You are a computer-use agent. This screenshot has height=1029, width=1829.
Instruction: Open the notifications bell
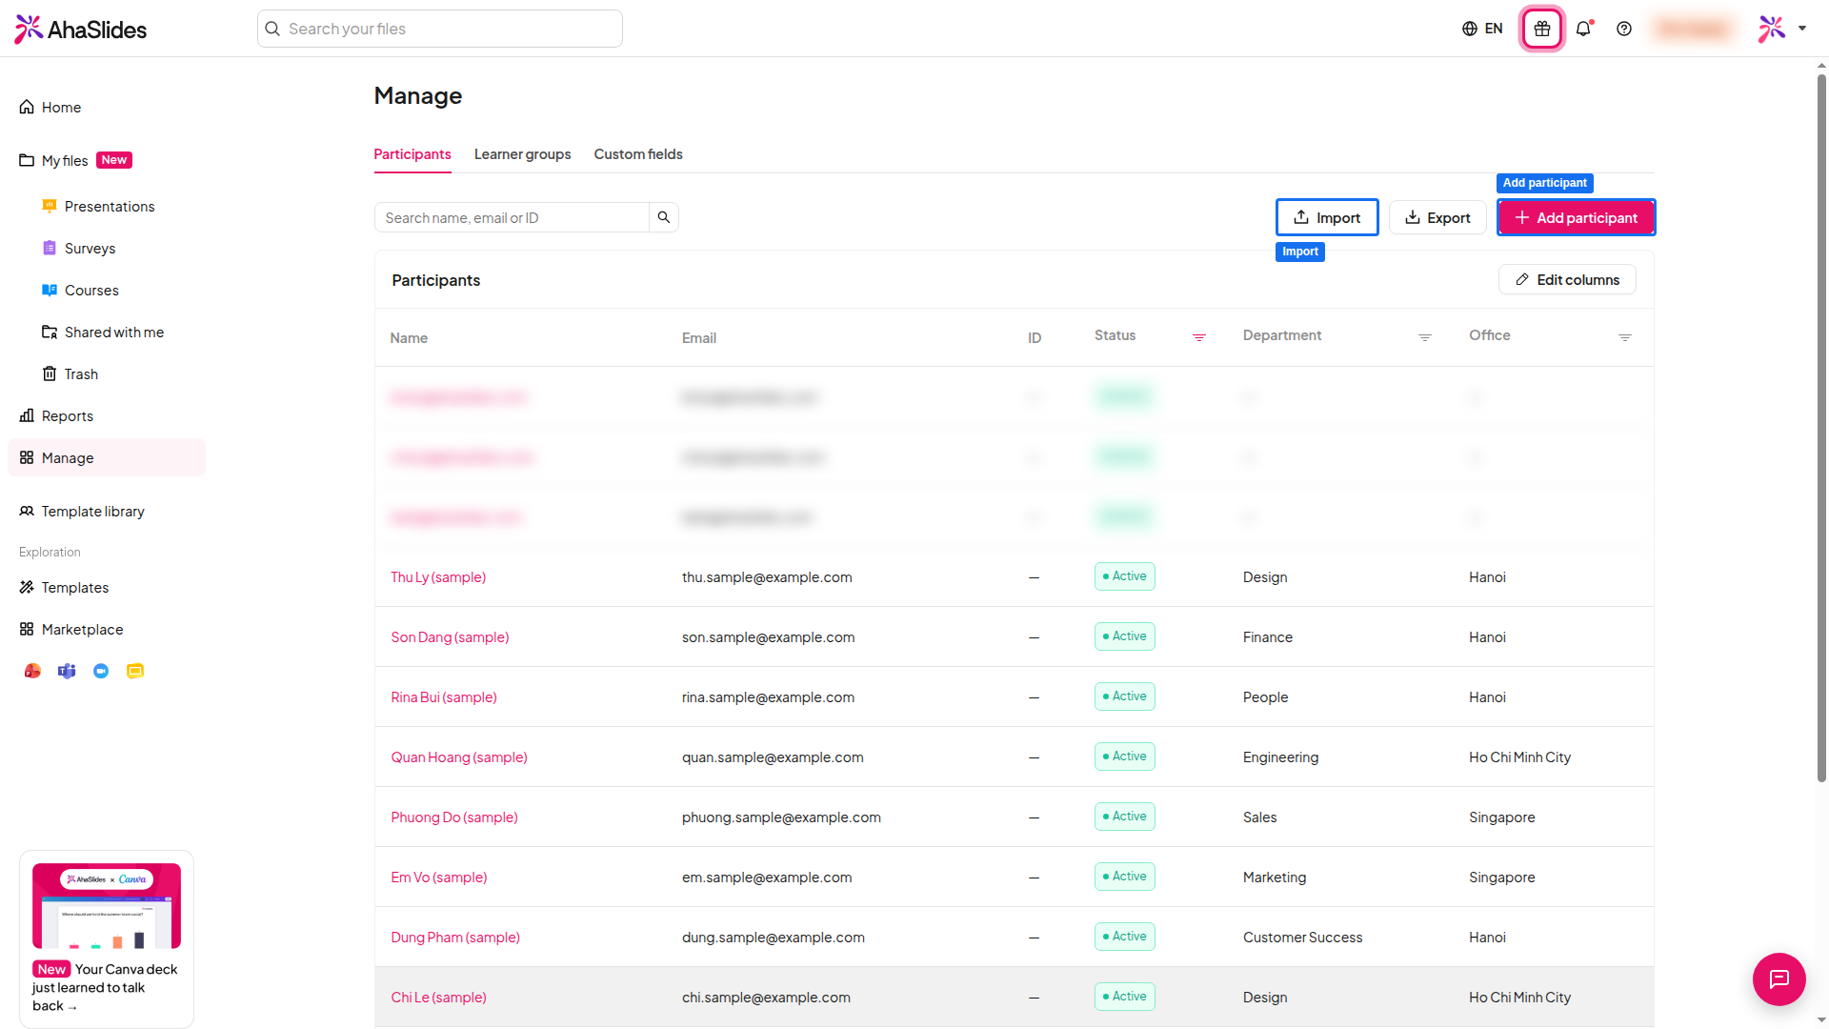1583,29
